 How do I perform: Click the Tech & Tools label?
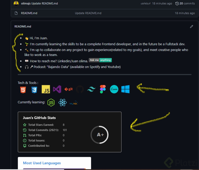point(28,83)
